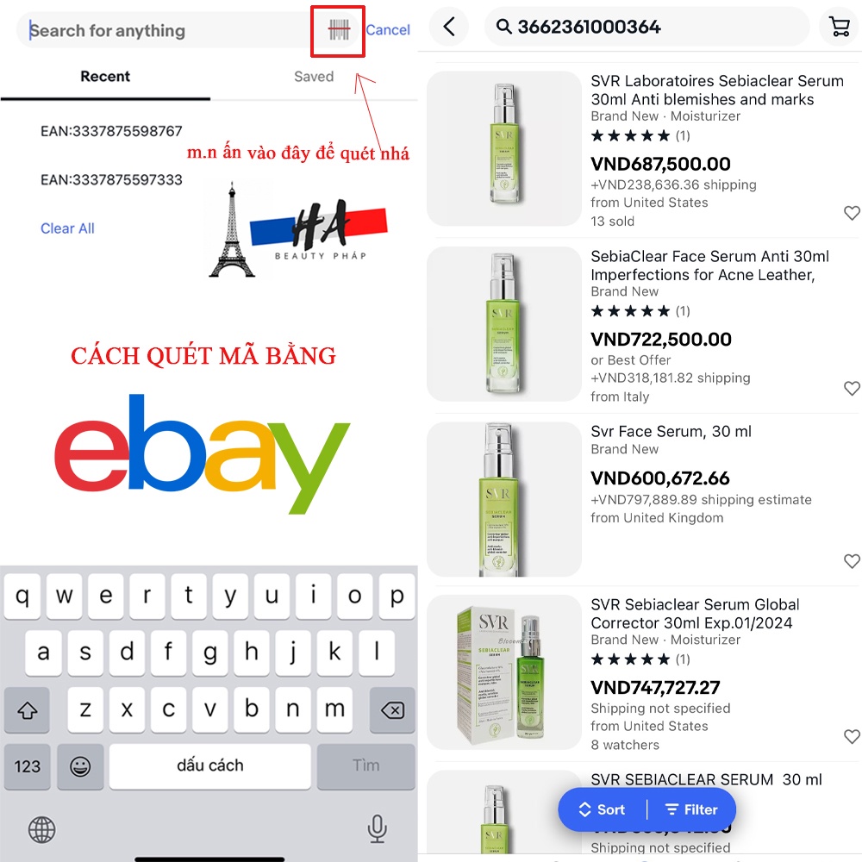Favorite the SVR Laboratoires Sebiaclear Serum heart

[x=852, y=213]
